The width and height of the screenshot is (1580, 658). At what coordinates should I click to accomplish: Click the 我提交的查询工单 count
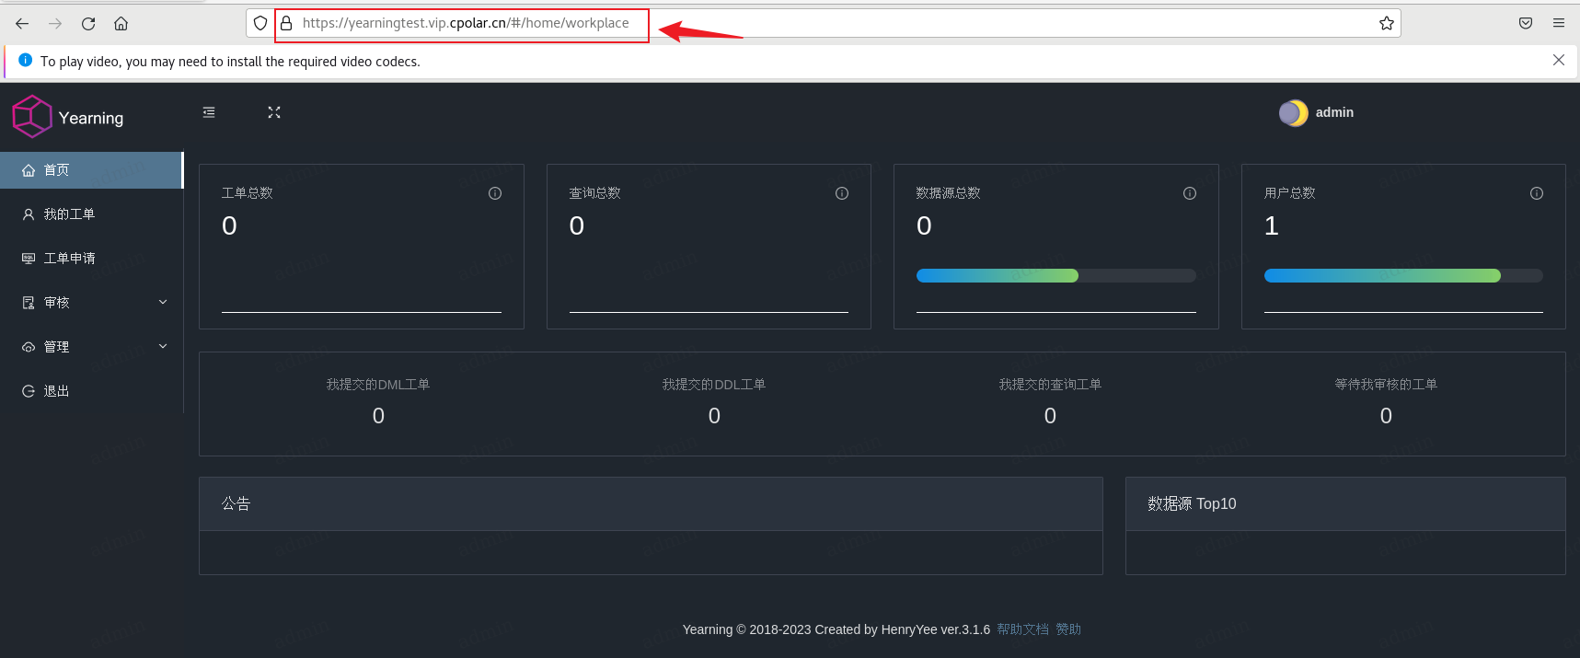click(x=1050, y=416)
